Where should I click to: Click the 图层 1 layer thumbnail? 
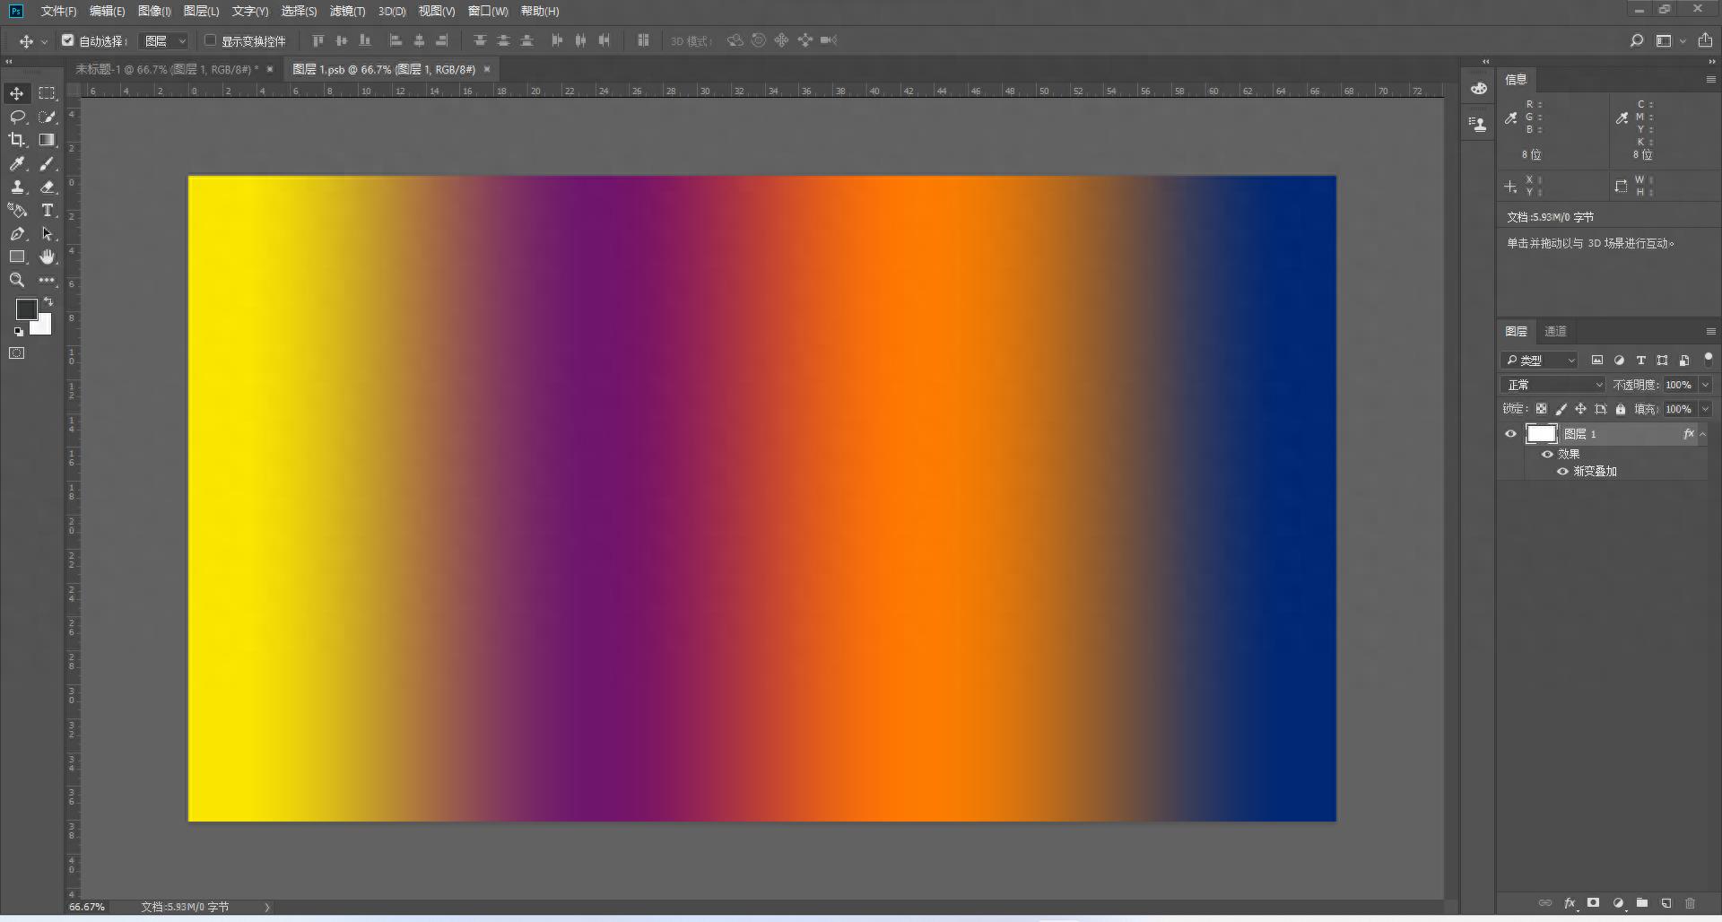point(1542,434)
